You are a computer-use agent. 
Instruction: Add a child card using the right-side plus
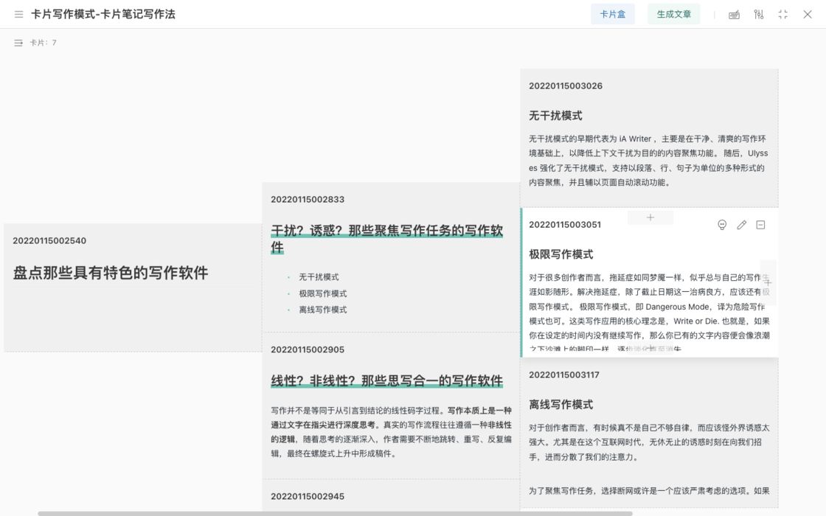[768, 282]
